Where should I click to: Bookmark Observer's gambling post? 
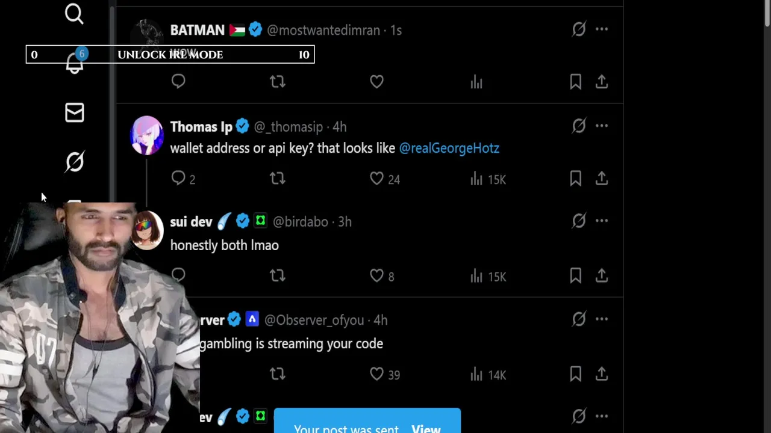(x=575, y=374)
